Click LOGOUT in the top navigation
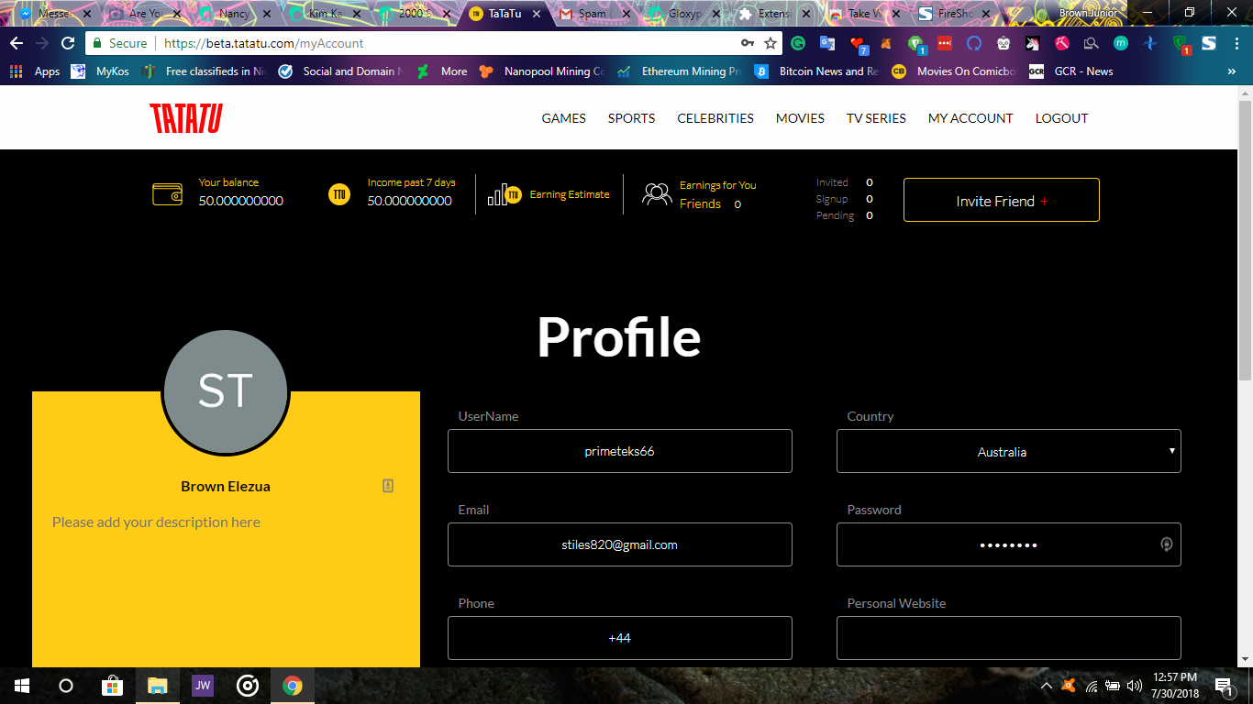 click(x=1061, y=118)
